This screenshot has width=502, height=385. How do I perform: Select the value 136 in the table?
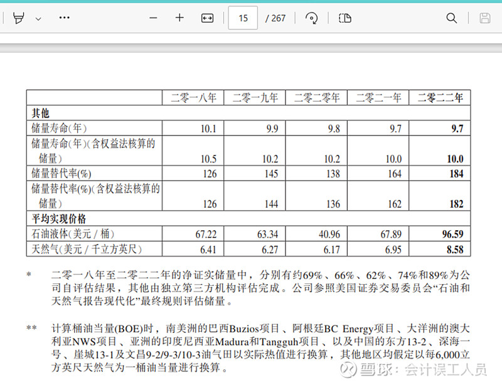tap(333, 204)
